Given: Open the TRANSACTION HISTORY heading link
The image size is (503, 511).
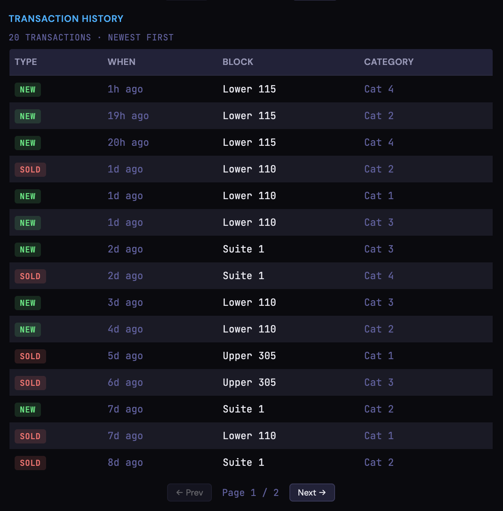Looking at the screenshot, I should [66, 18].
